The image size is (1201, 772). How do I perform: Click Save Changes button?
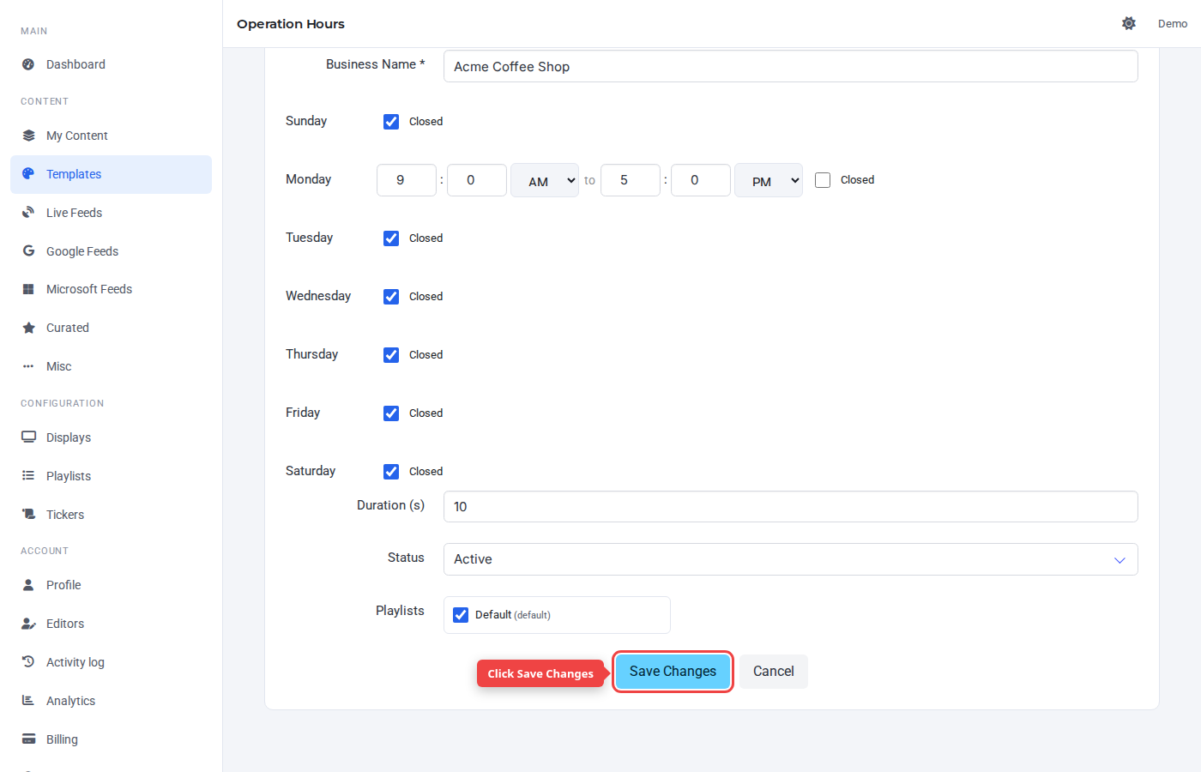click(673, 672)
